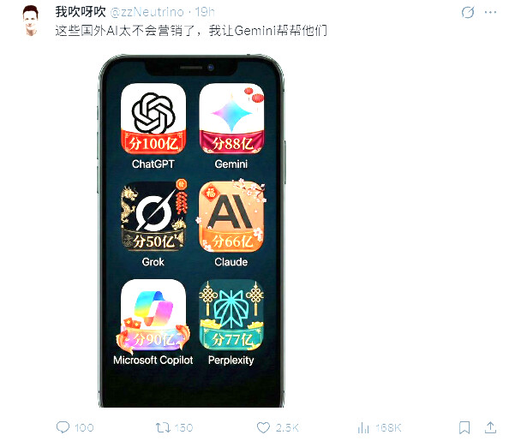Screen dimensions: 509x447
Task: Click the Claude app icon
Action: pyautogui.click(x=231, y=217)
